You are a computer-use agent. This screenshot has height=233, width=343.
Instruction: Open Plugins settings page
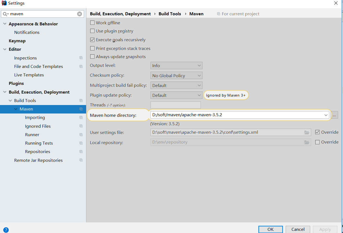point(16,83)
